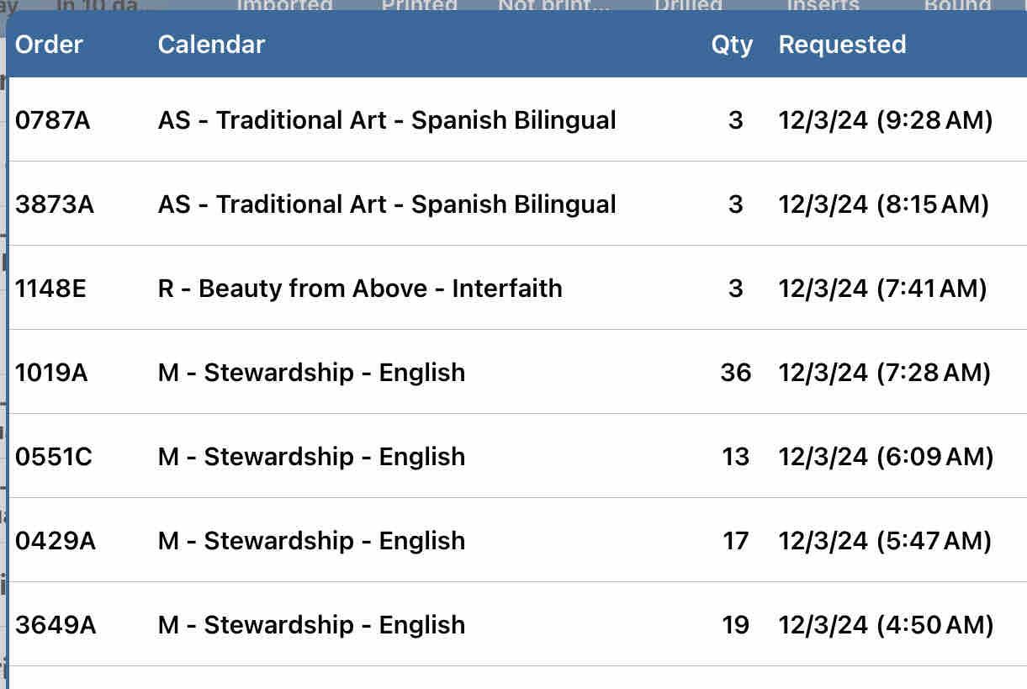This screenshot has height=689, width=1027.
Task: Click the quantity 36 cell
Action: [x=735, y=373]
